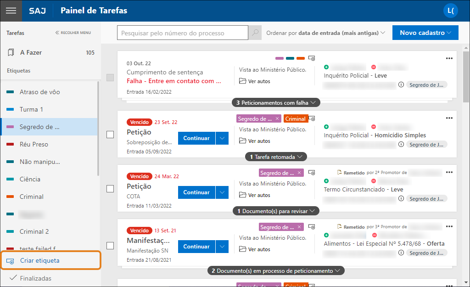Click info icon on Homicídio Simples card
470x287 pixels.
coord(401,144)
